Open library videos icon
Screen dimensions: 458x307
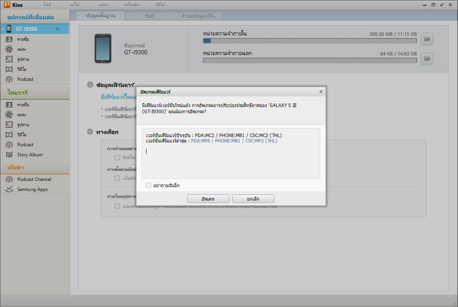(9, 134)
